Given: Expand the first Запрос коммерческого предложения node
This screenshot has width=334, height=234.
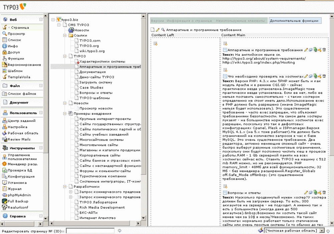Looking at the screenshot, I should coord(70,192).
